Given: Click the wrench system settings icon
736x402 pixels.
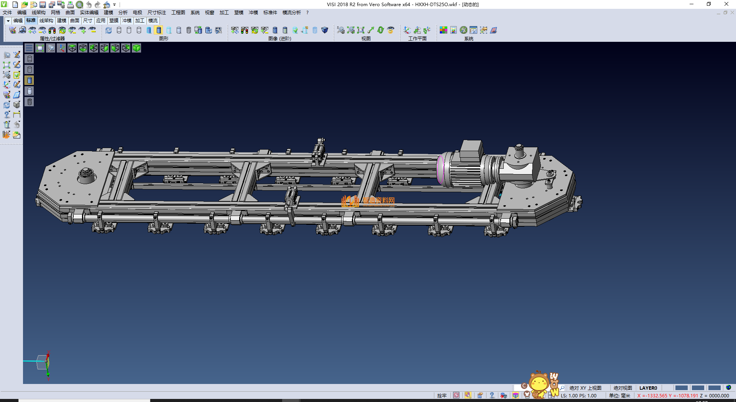Looking at the screenshot, I should coord(463,30).
